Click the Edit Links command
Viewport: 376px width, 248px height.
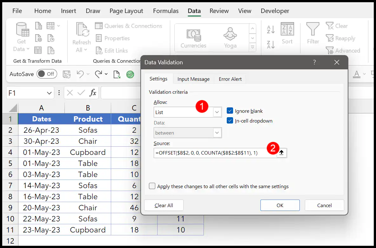[112, 50]
